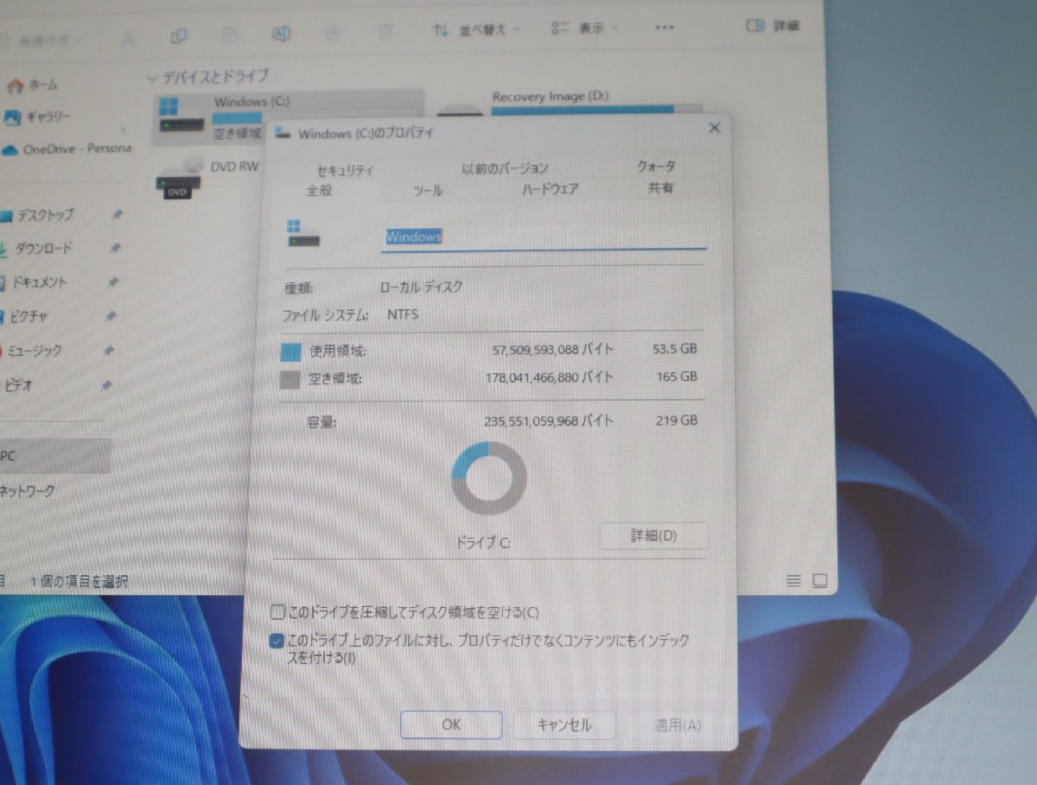Open ピクチャ in the sidebar
The width and height of the screenshot is (1037, 785).
(24, 316)
